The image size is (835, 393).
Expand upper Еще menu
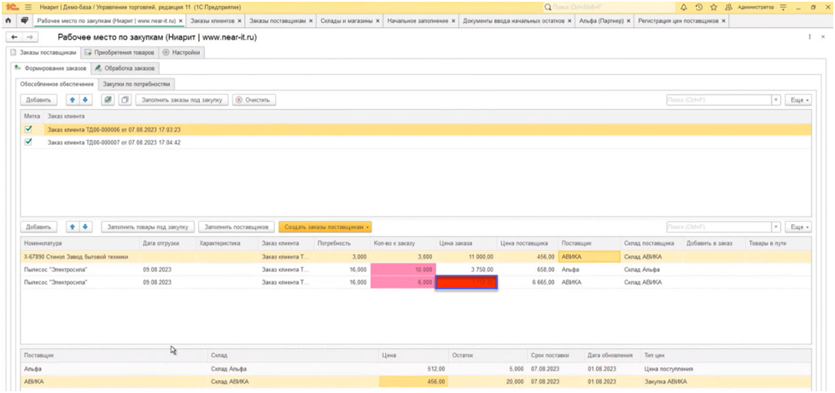(x=800, y=100)
